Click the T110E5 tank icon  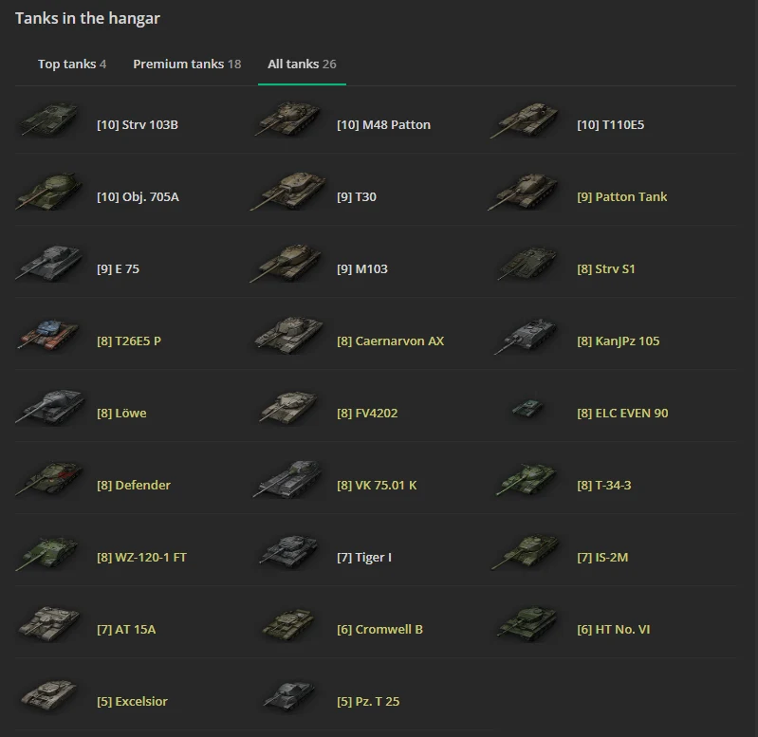pyautogui.click(x=525, y=120)
